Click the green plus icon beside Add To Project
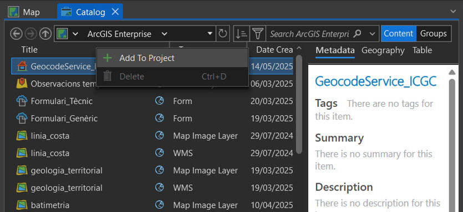463x212 pixels. click(x=107, y=58)
